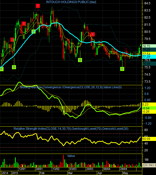Click the 28/01 date label

click(x=39, y=169)
